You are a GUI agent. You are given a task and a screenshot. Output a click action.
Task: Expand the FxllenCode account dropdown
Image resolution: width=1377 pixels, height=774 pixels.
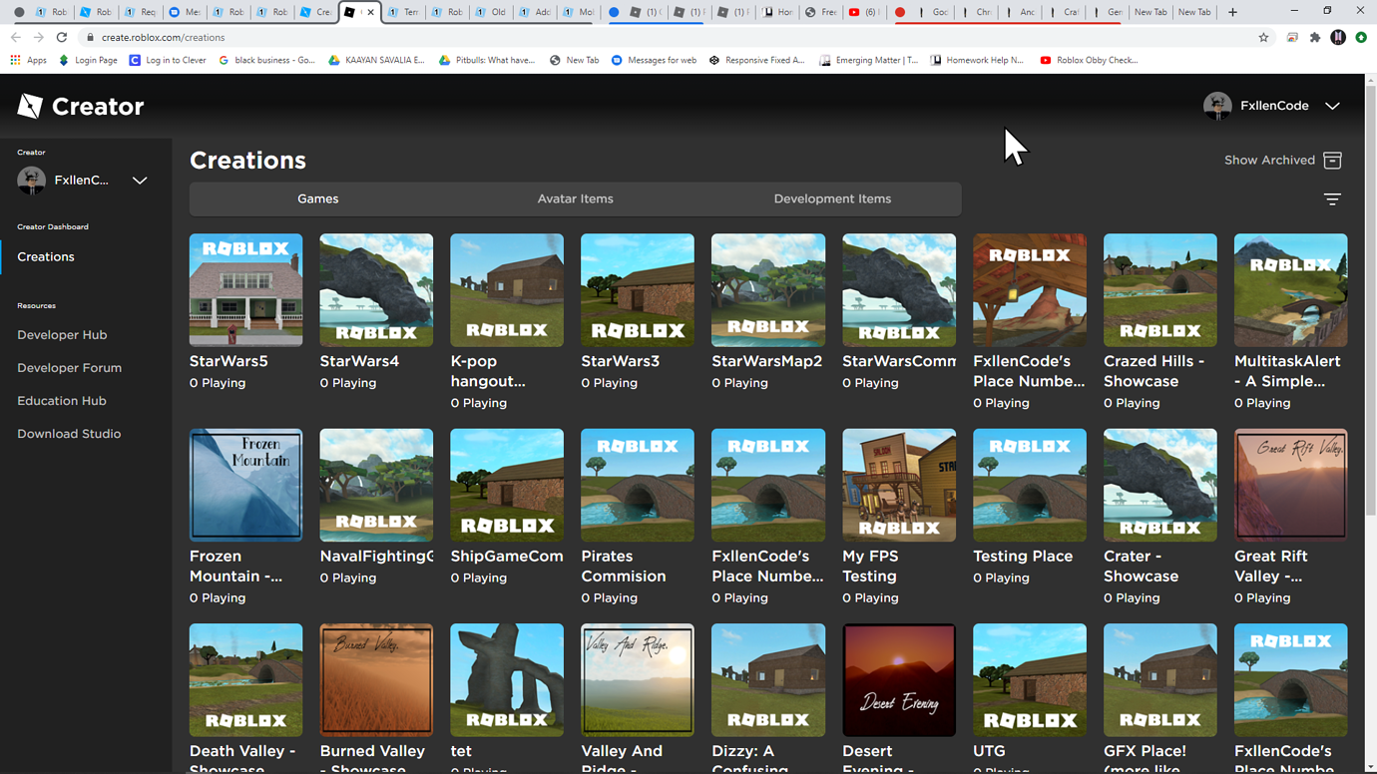1333,105
